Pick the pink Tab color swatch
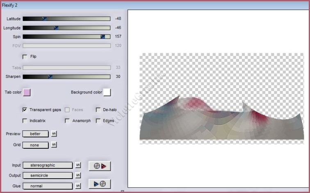The width and height of the screenshot is (310, 193). (27, 92)
